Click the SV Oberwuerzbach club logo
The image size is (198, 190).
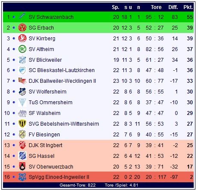click(22, 166)
